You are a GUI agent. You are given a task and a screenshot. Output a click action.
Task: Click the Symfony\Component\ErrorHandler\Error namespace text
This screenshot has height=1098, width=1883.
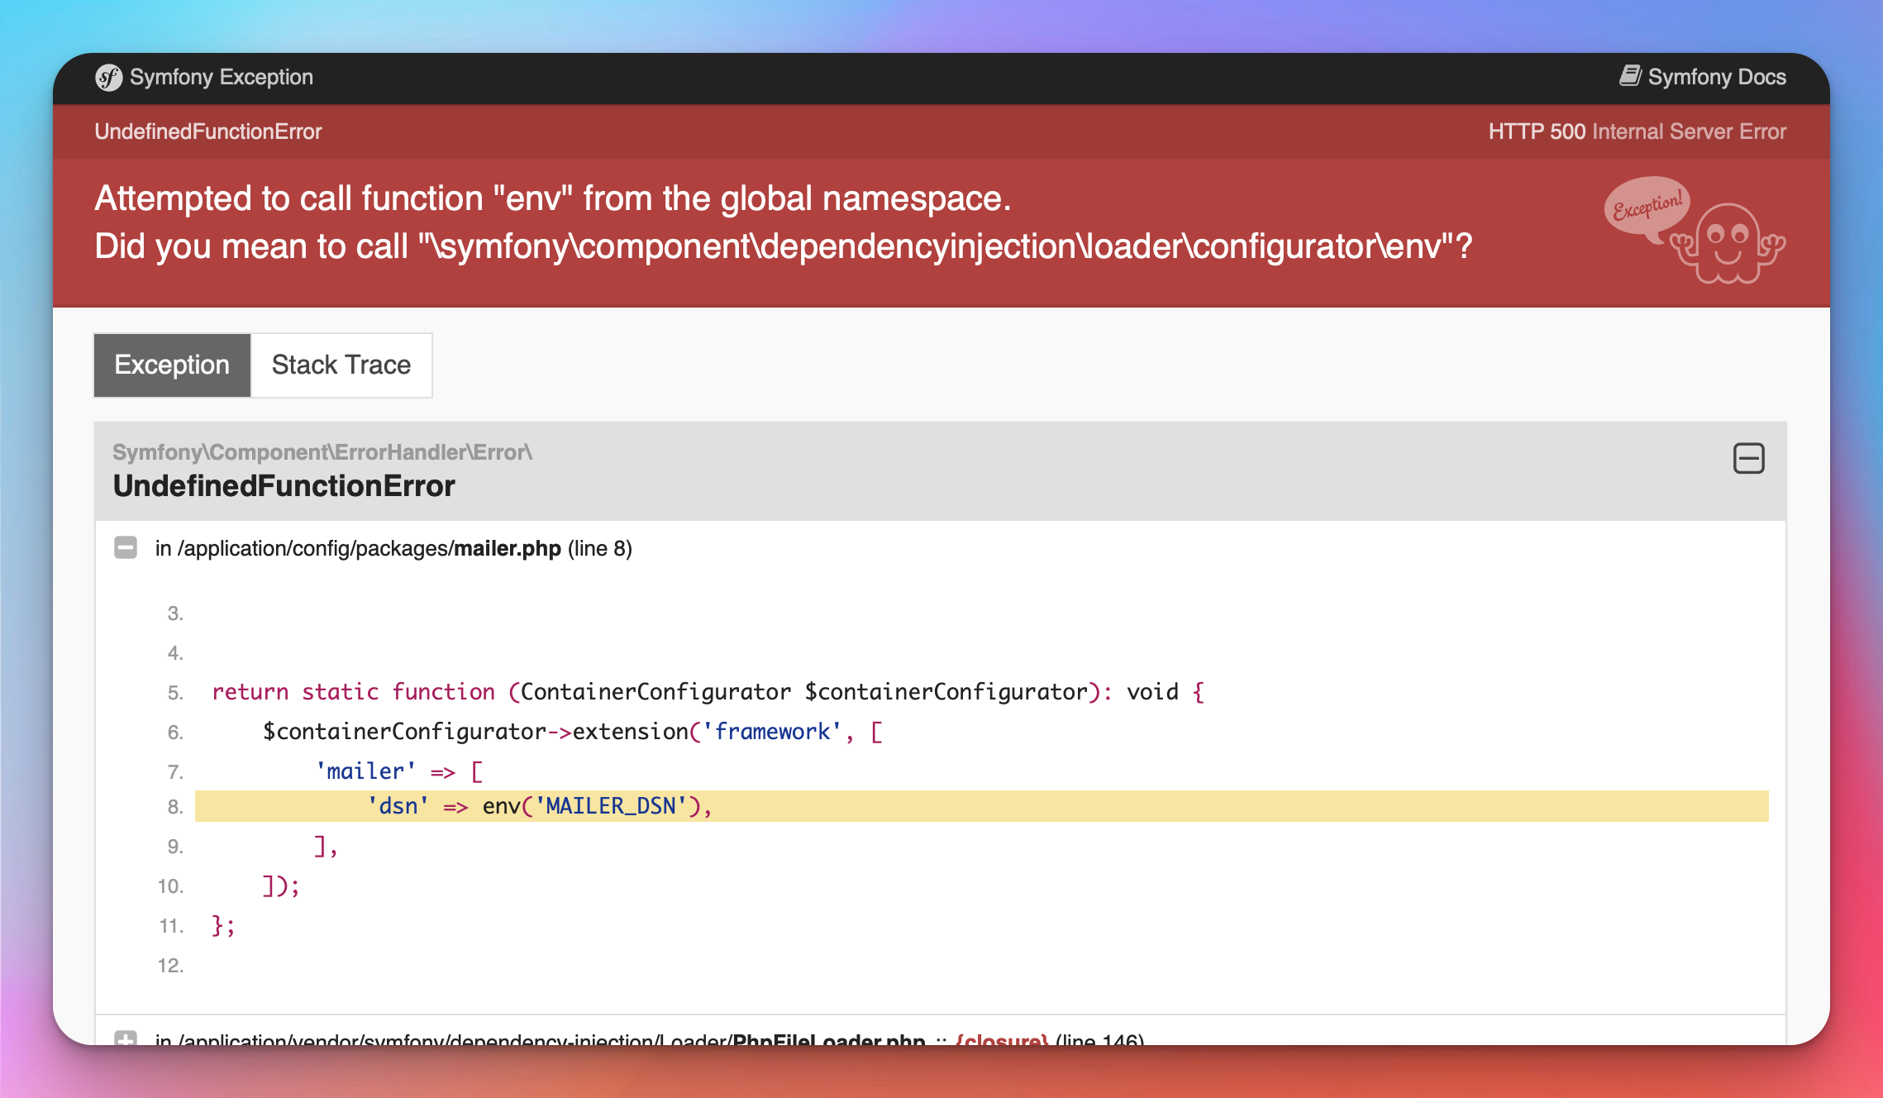click(x=322, y=452)
